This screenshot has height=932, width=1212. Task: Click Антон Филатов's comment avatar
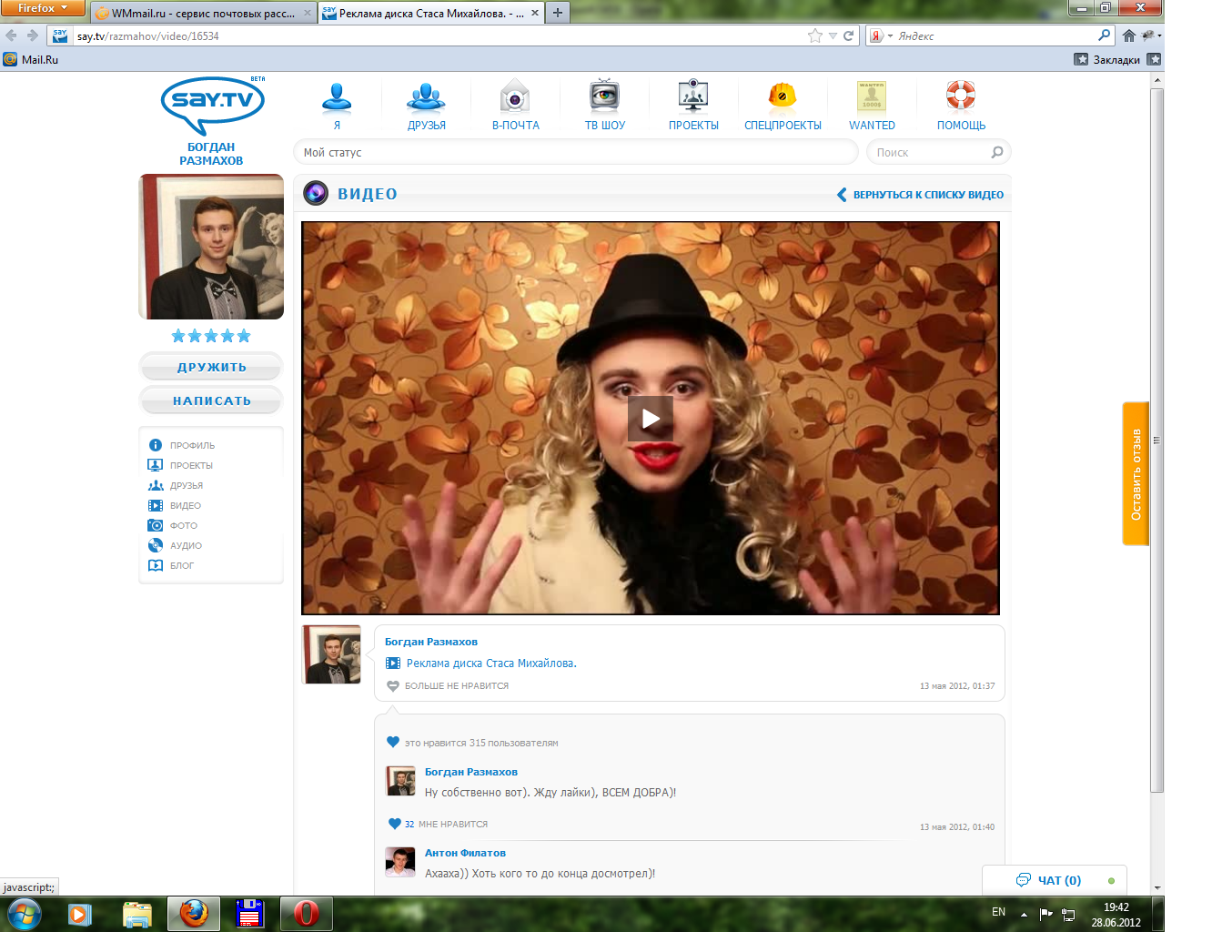pos(400,862)
